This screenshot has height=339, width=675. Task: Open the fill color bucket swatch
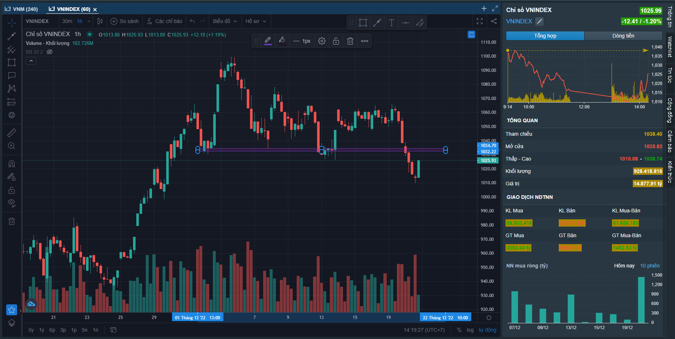282,41
